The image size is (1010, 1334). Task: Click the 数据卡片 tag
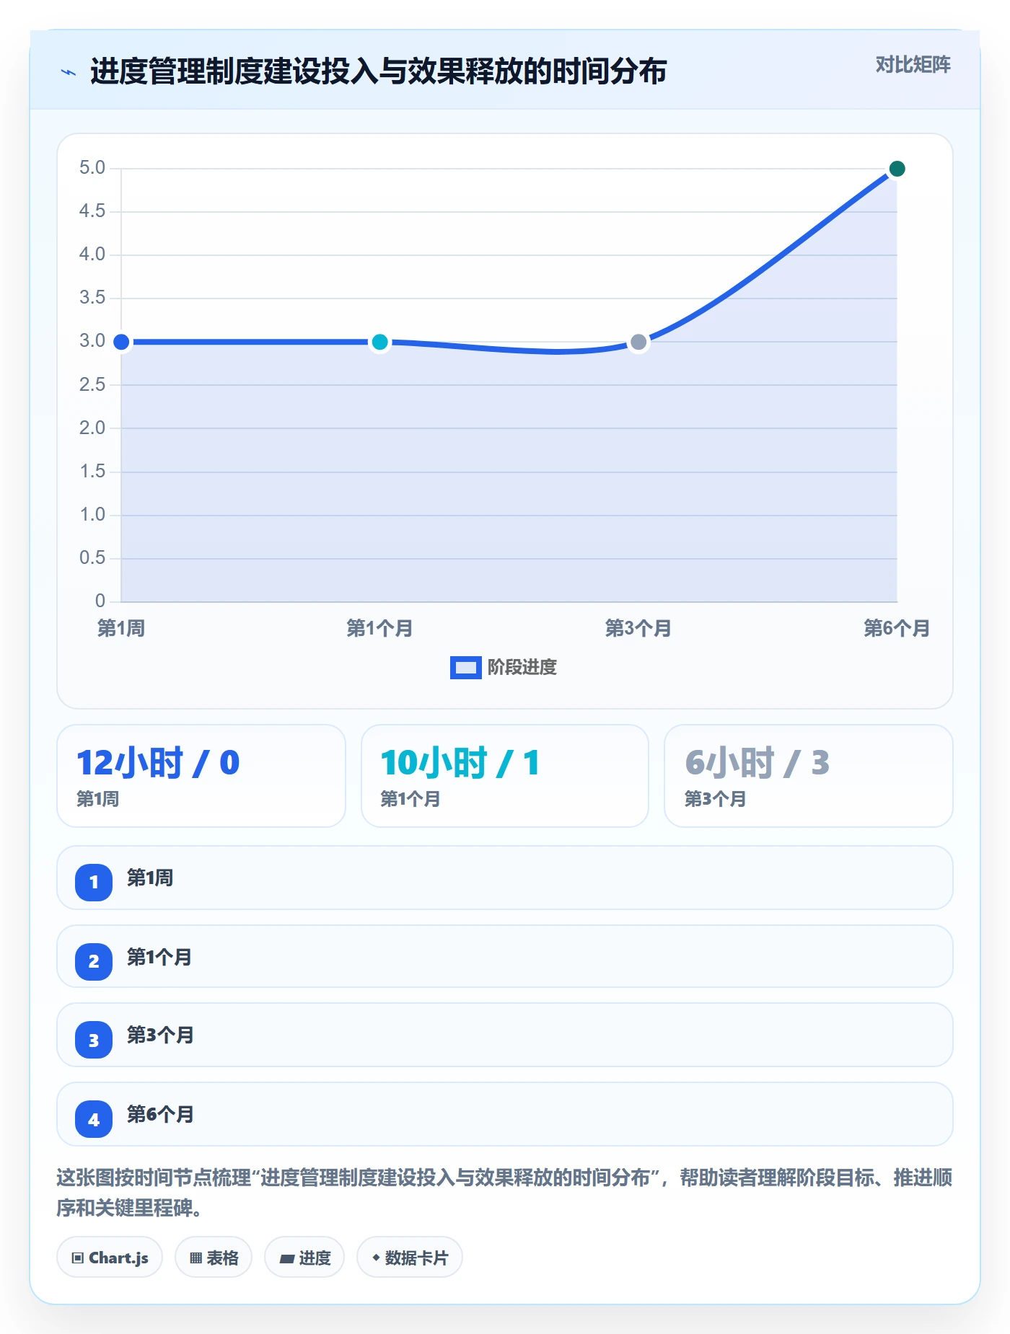click(410, 1258)
